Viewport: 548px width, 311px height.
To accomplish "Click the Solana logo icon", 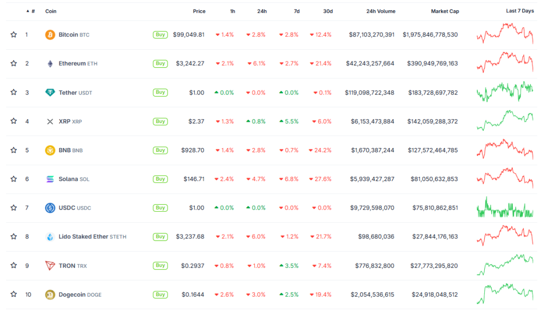I will pyautogui.click(x=50, y=179).
